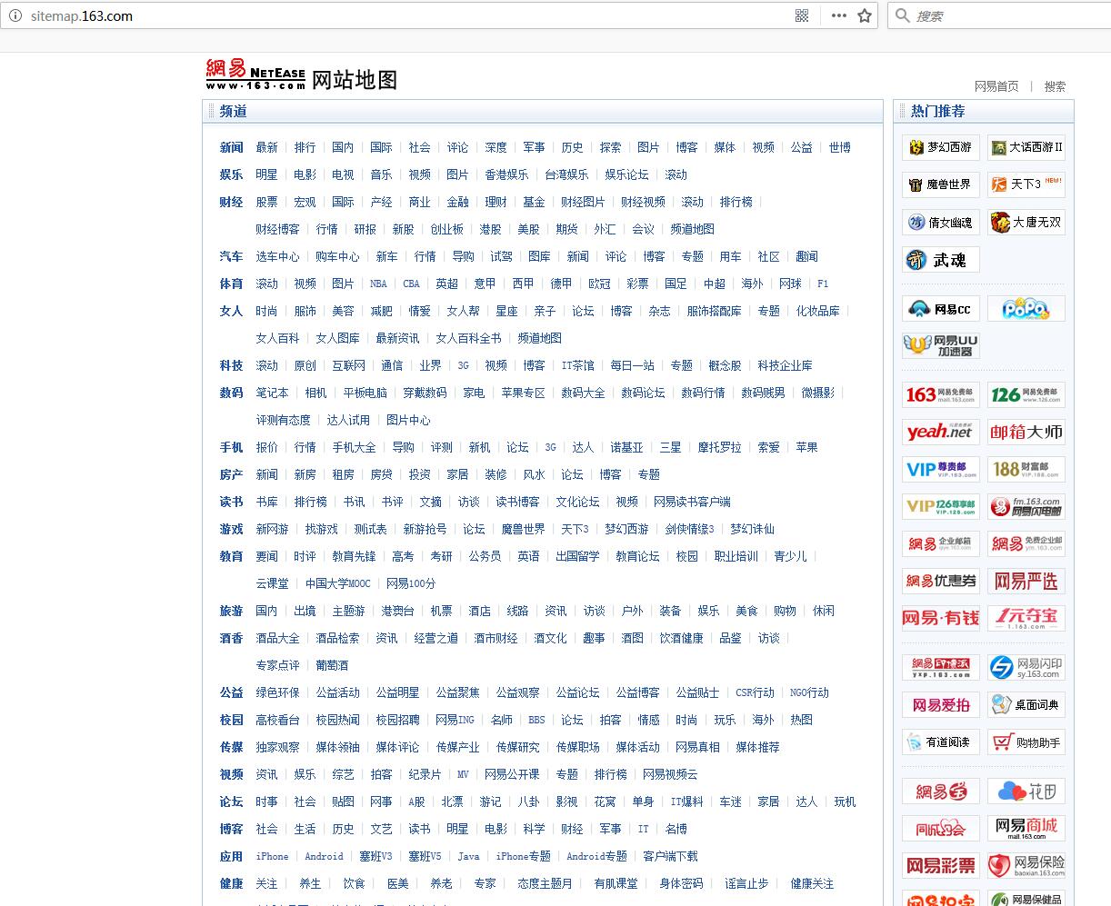The width and height of the screenshot is (1111, 906).
Task: Open the NBA link under 体育
Action: [x=378, y=284]
